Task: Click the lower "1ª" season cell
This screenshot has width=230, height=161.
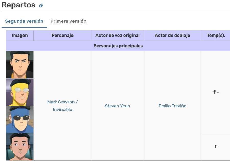Action: click(216, 147)
